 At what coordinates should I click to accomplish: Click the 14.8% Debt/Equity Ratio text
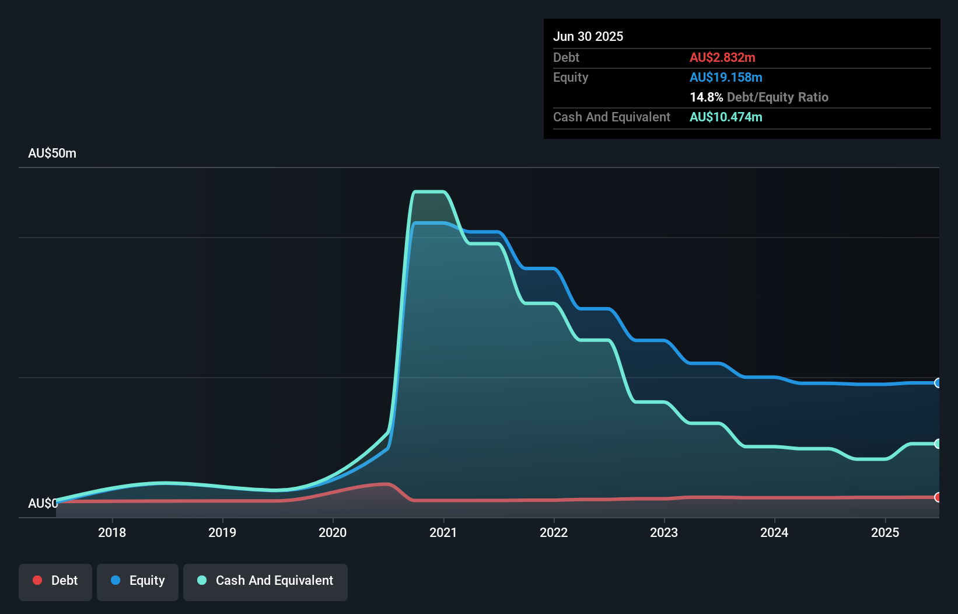[x=758, y=97]
